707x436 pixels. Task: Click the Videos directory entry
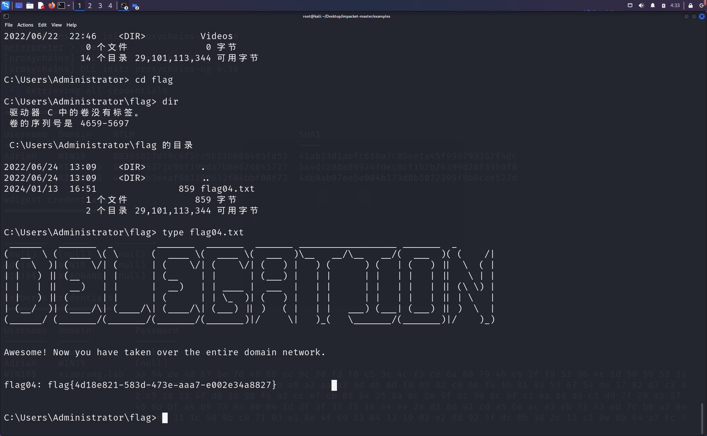tap(217, 36)
